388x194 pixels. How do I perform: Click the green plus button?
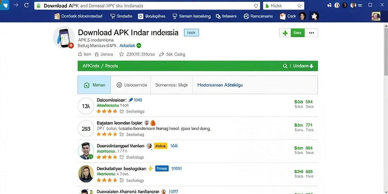pyautogui.click(x=285, y=33)
